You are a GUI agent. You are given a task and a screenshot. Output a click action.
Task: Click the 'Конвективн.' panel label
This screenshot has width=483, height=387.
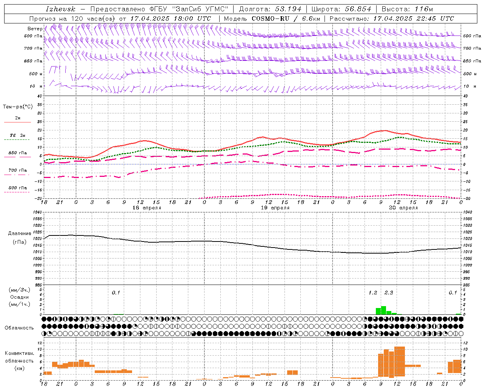[19, 353]
